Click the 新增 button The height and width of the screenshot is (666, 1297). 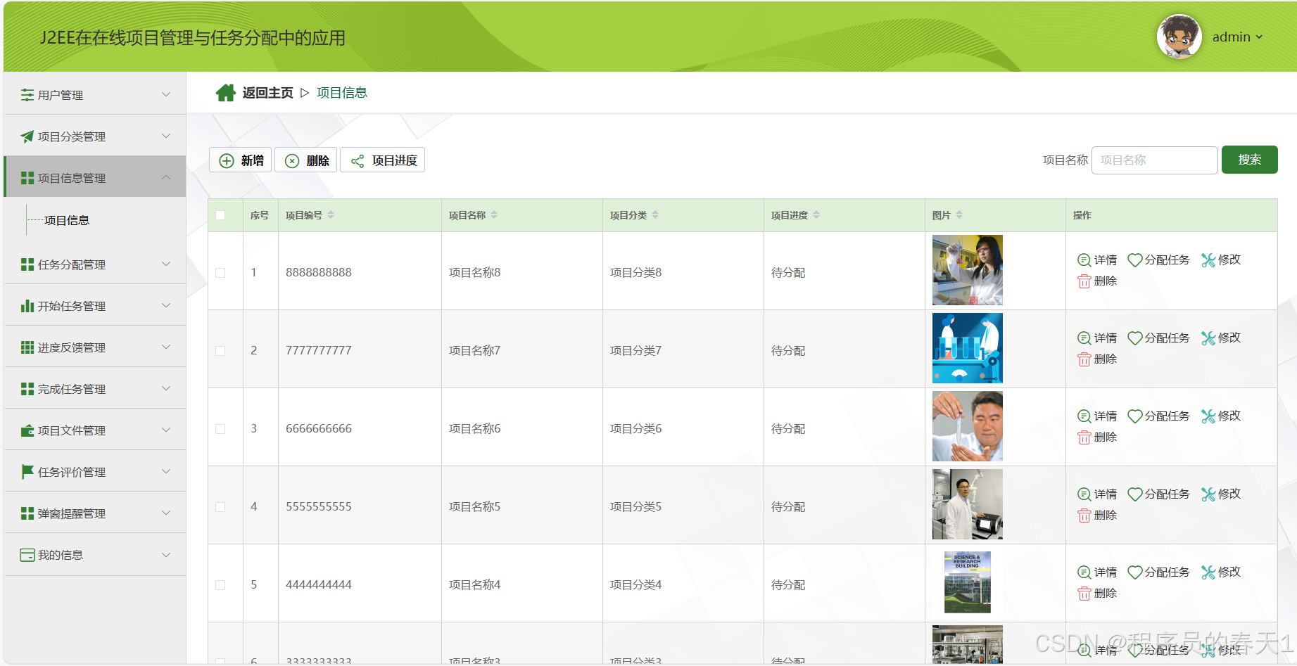[241, 160]
